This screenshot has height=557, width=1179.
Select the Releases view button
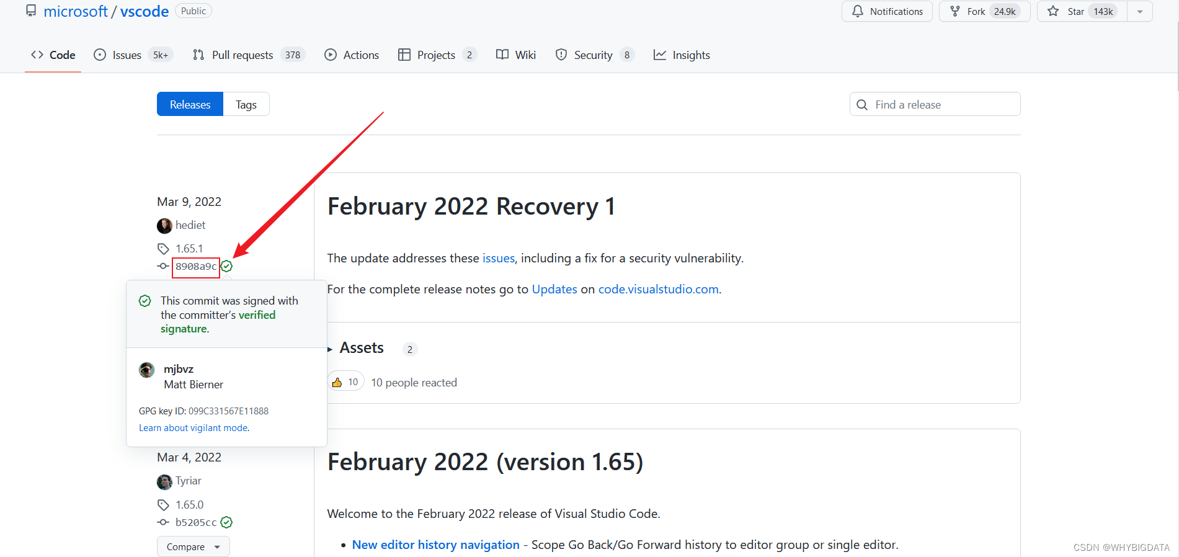[x=190, y=104]
